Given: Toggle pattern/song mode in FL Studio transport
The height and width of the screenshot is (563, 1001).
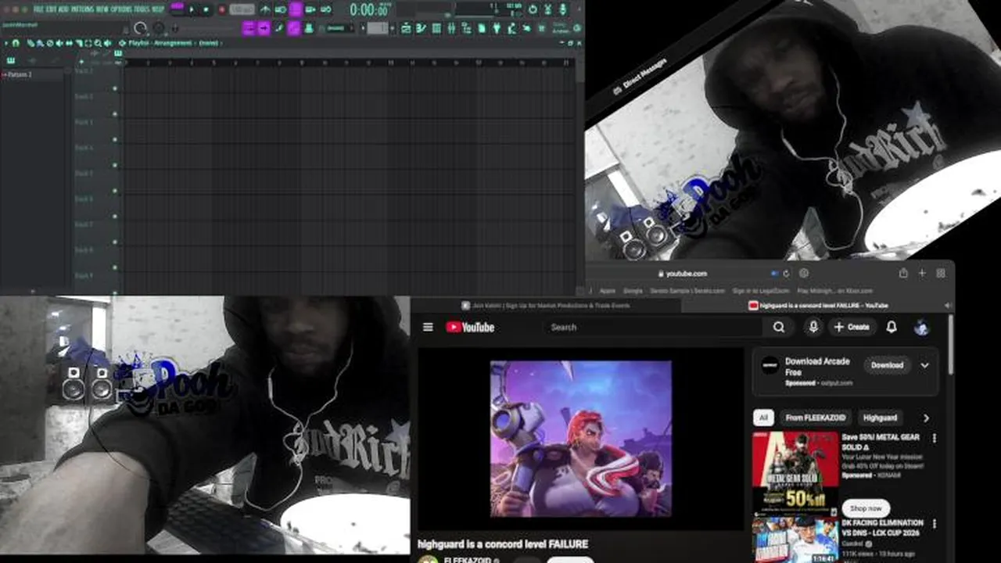Looking at the screenshot, I should coord(177,9).
